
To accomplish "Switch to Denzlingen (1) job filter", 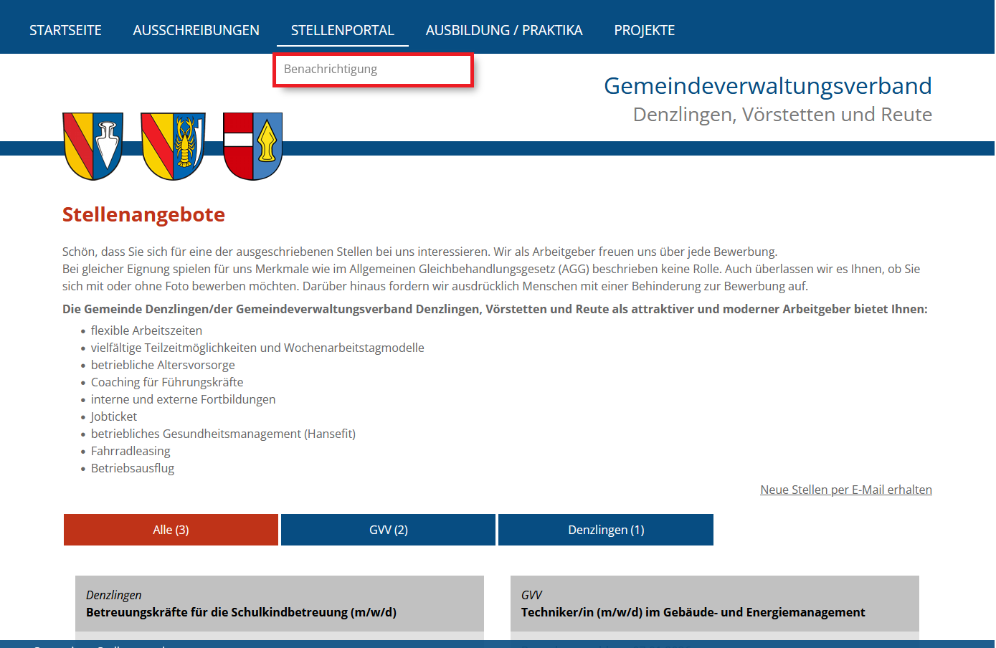I will coord(606,530).
